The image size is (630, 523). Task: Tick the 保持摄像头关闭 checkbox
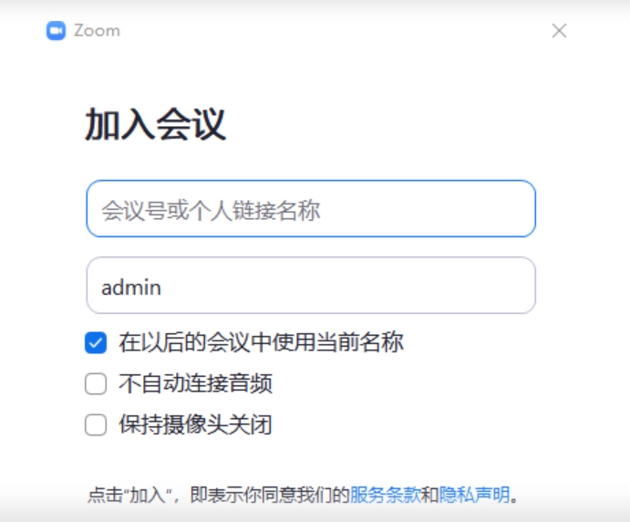(96, 425)
